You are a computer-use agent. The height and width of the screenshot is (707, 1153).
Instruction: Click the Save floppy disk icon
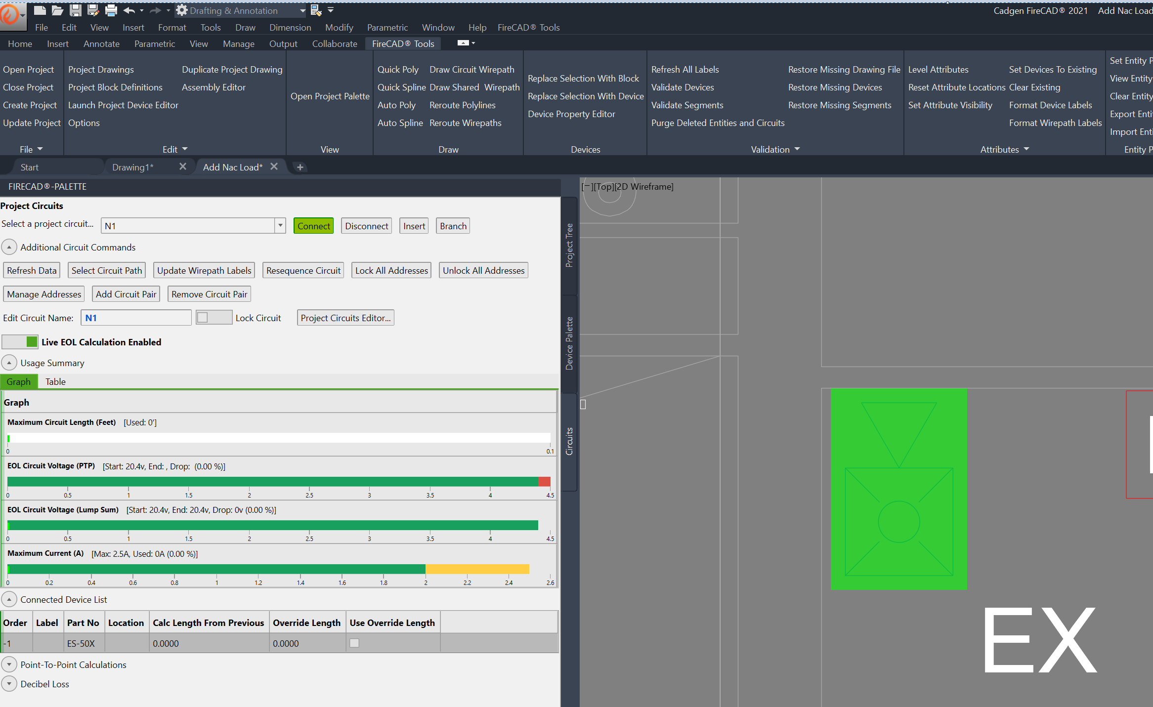pyautogui.click(x=75, y=10)
